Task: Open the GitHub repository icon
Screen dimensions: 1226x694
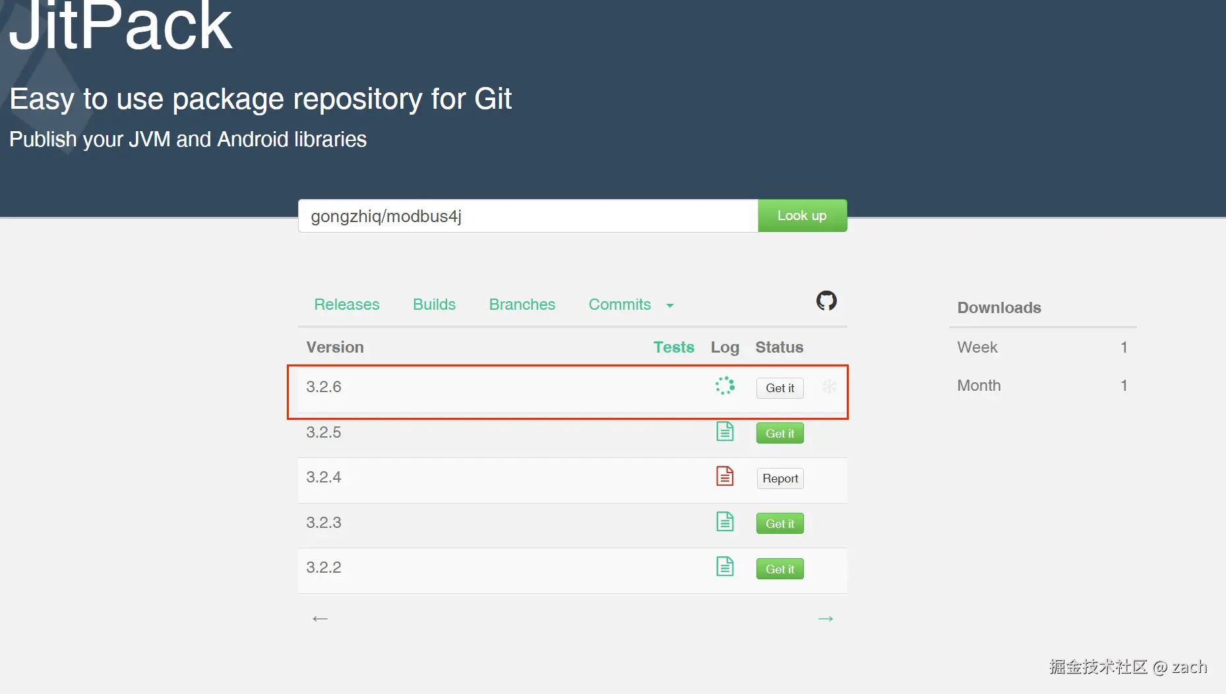Action: pyautogui.click(x=826, y=301)
